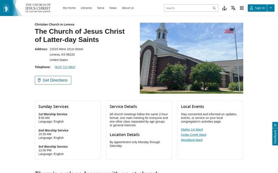
Task: Click the 'Location Details' heading
Action: coord(125,135)
